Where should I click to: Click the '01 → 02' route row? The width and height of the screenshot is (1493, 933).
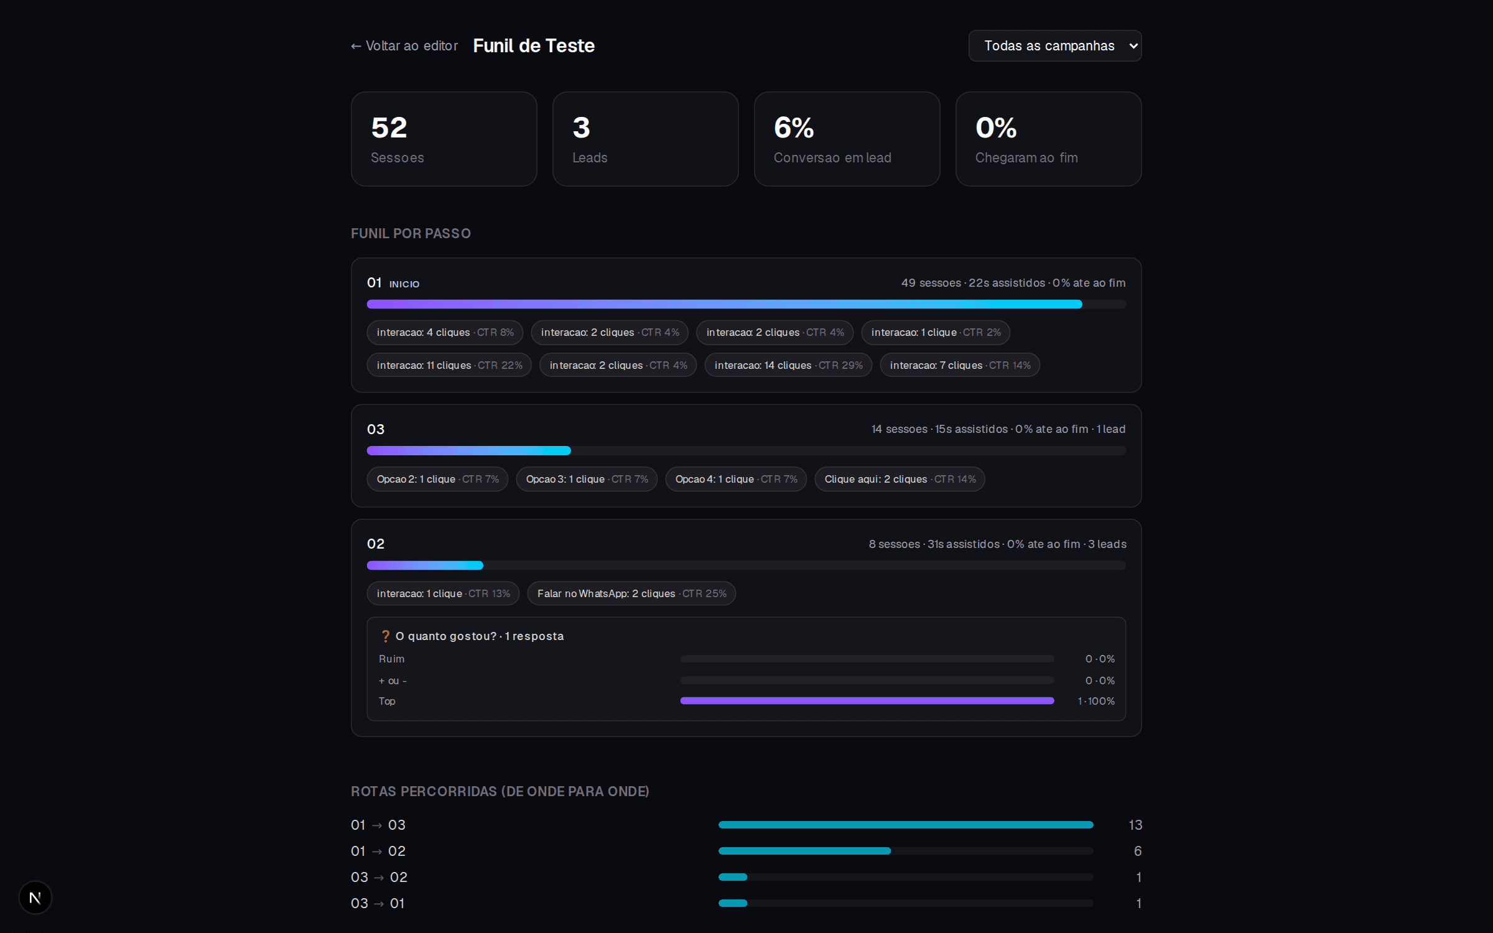coord(746,851)
